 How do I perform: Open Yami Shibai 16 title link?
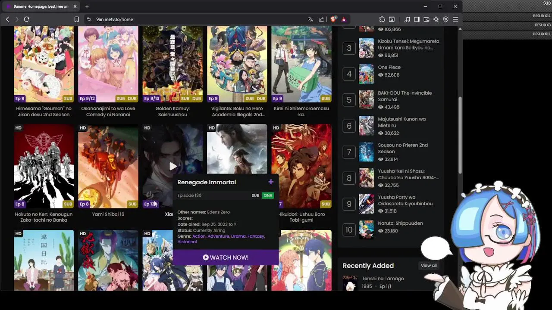tap(108, 214)
